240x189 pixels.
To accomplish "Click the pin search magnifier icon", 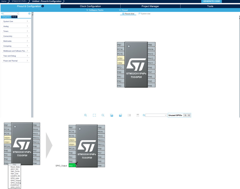I will click(x=144, y=115).
